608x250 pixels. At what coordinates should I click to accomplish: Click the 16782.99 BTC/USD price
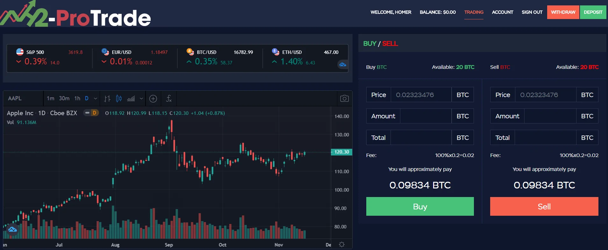[x=243, y=52]
